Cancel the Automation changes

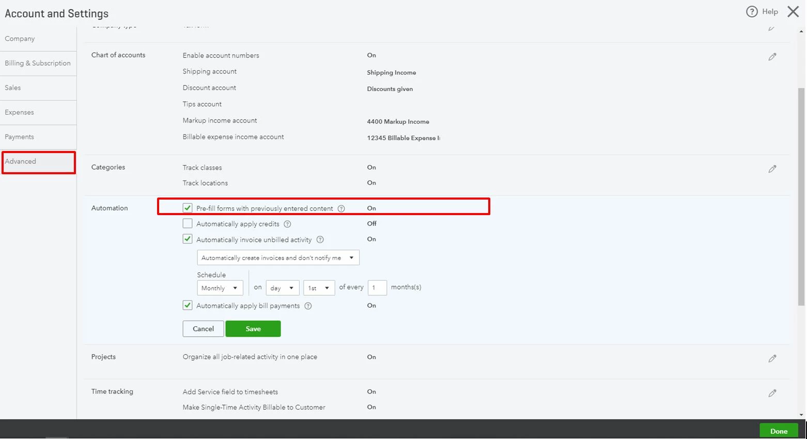pyautogui.click(x=203, y=329)
